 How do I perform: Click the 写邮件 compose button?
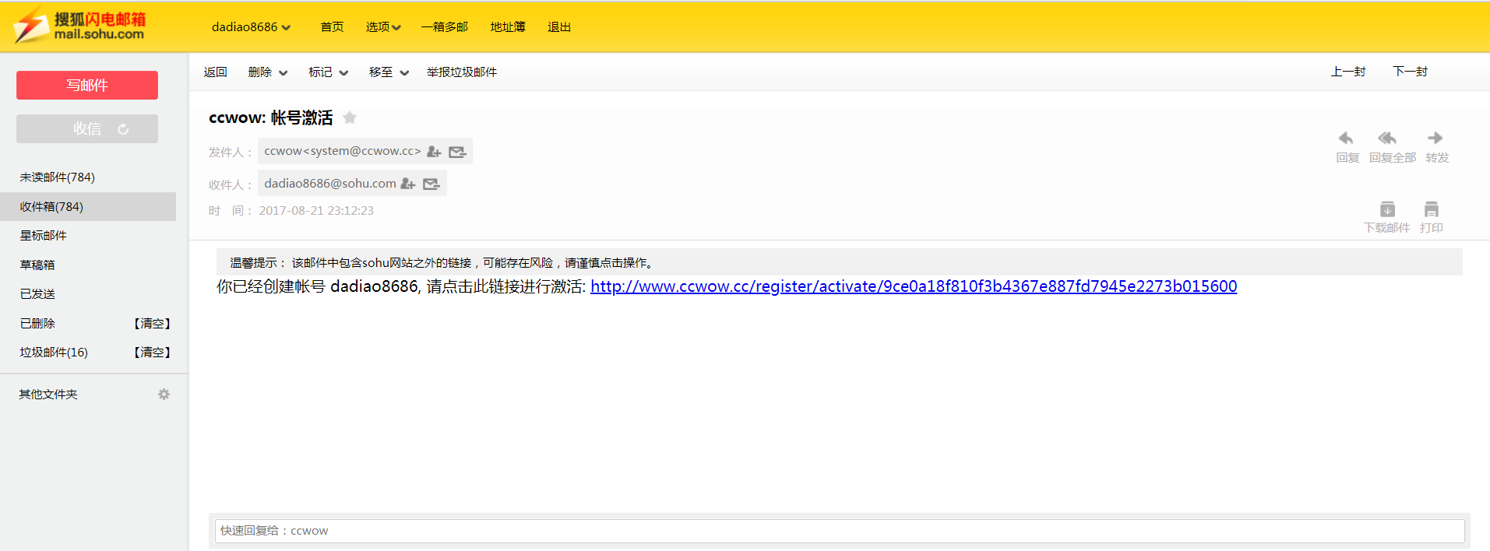pos(87,86)
